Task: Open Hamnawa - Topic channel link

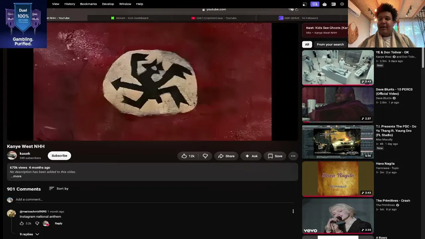Action: coord(387,168)
